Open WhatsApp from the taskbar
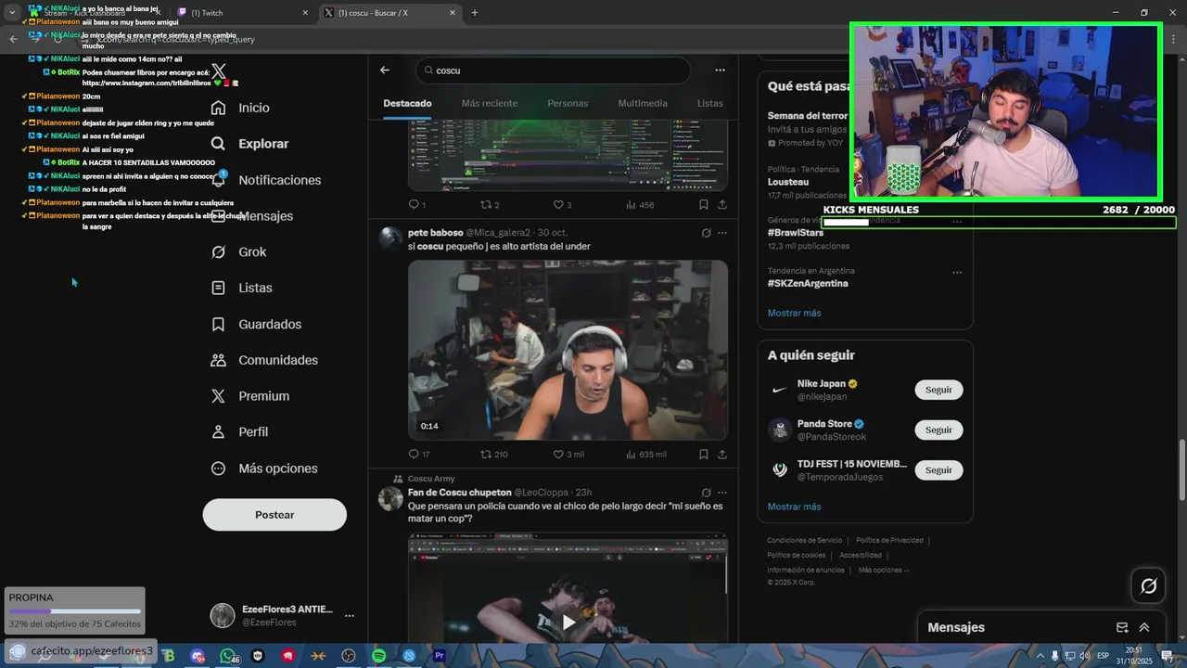The height and width of the screenshot is (668, 1187). point(228,656)
